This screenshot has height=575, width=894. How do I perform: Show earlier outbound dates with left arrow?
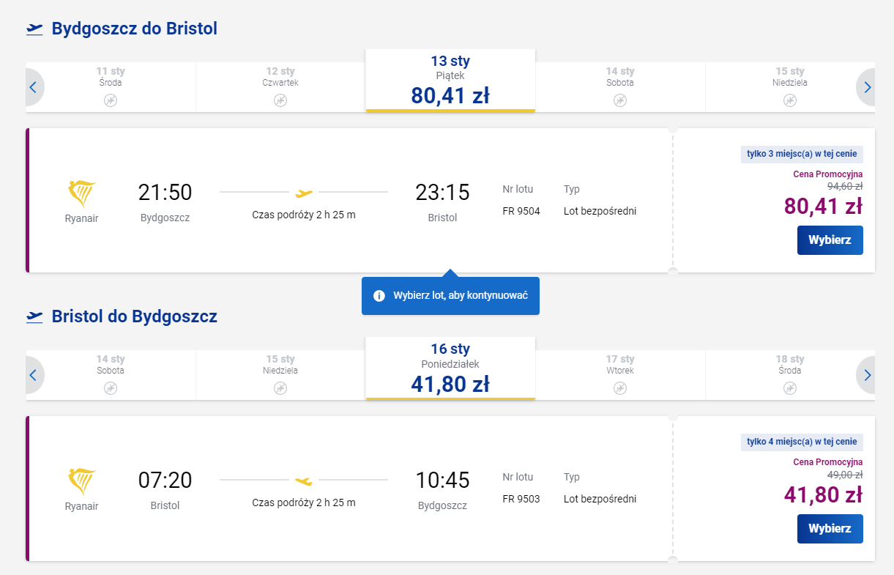click(x=34, y=87)
